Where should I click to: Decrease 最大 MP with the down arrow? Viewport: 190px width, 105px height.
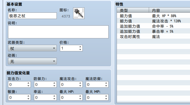[106, 99]
